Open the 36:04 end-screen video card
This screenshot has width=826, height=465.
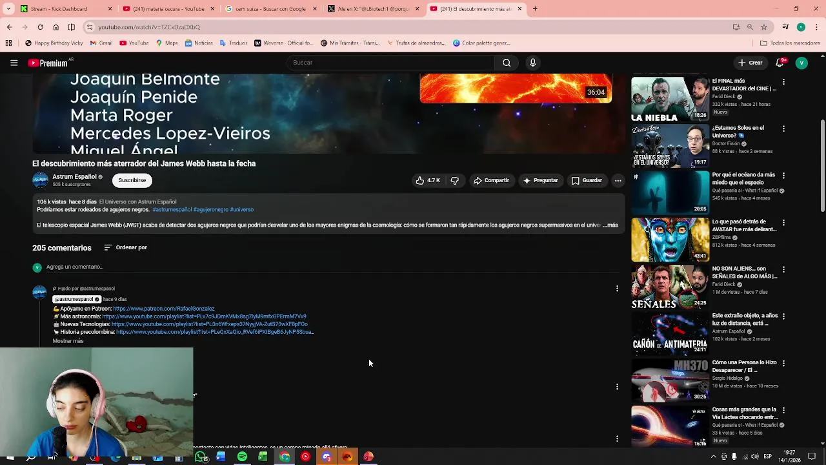(516, 88)
